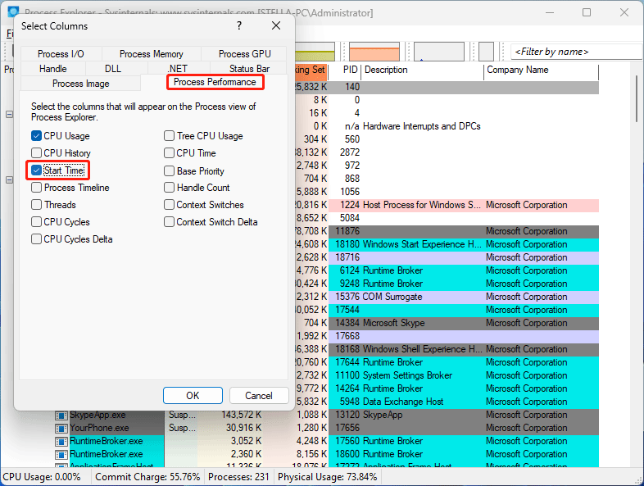The image size is (644, 486).
Task: Select the Hardware Interrupts and DPCs row
Action: click(447, 126)
